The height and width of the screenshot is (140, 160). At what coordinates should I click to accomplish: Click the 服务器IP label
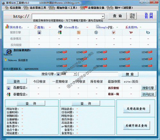13,126
